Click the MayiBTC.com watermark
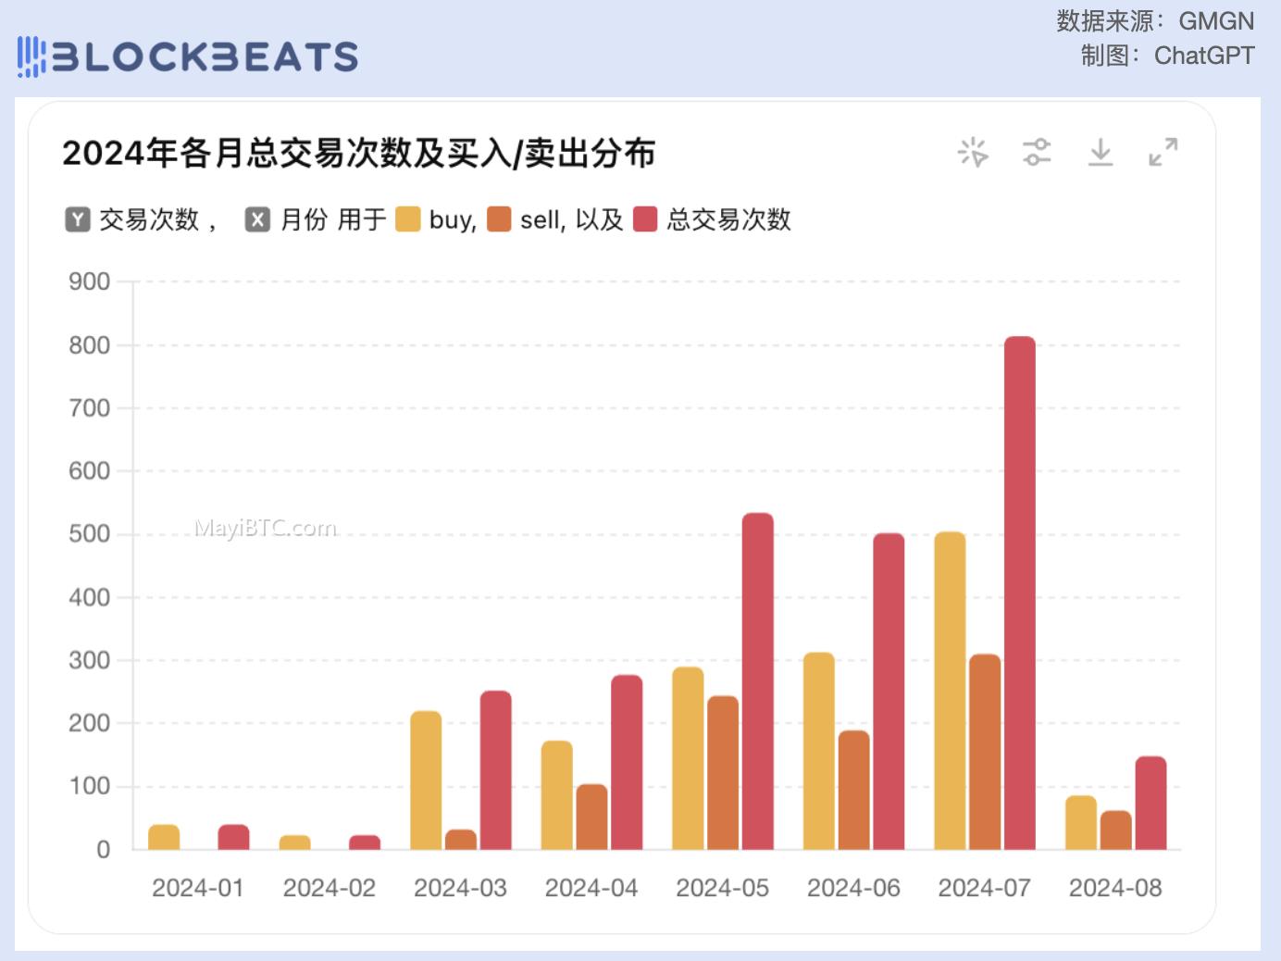1281x961 pixels. coord(266,528)
